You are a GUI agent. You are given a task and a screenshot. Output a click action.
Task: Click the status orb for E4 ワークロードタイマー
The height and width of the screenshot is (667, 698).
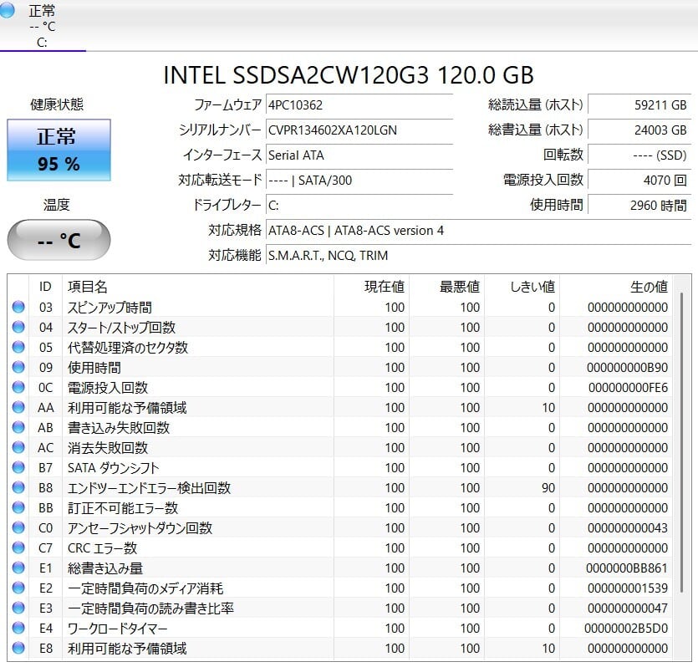pos(18,629)
